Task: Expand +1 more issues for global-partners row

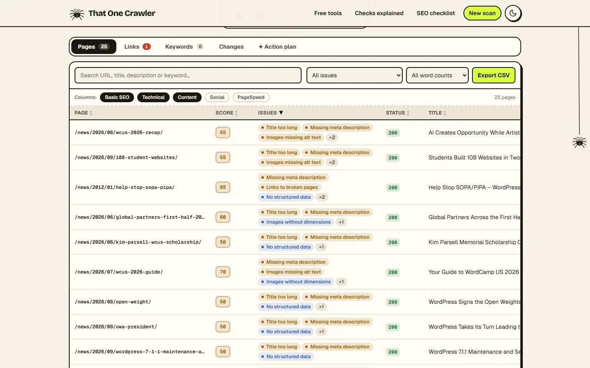Action: (341, 222)
